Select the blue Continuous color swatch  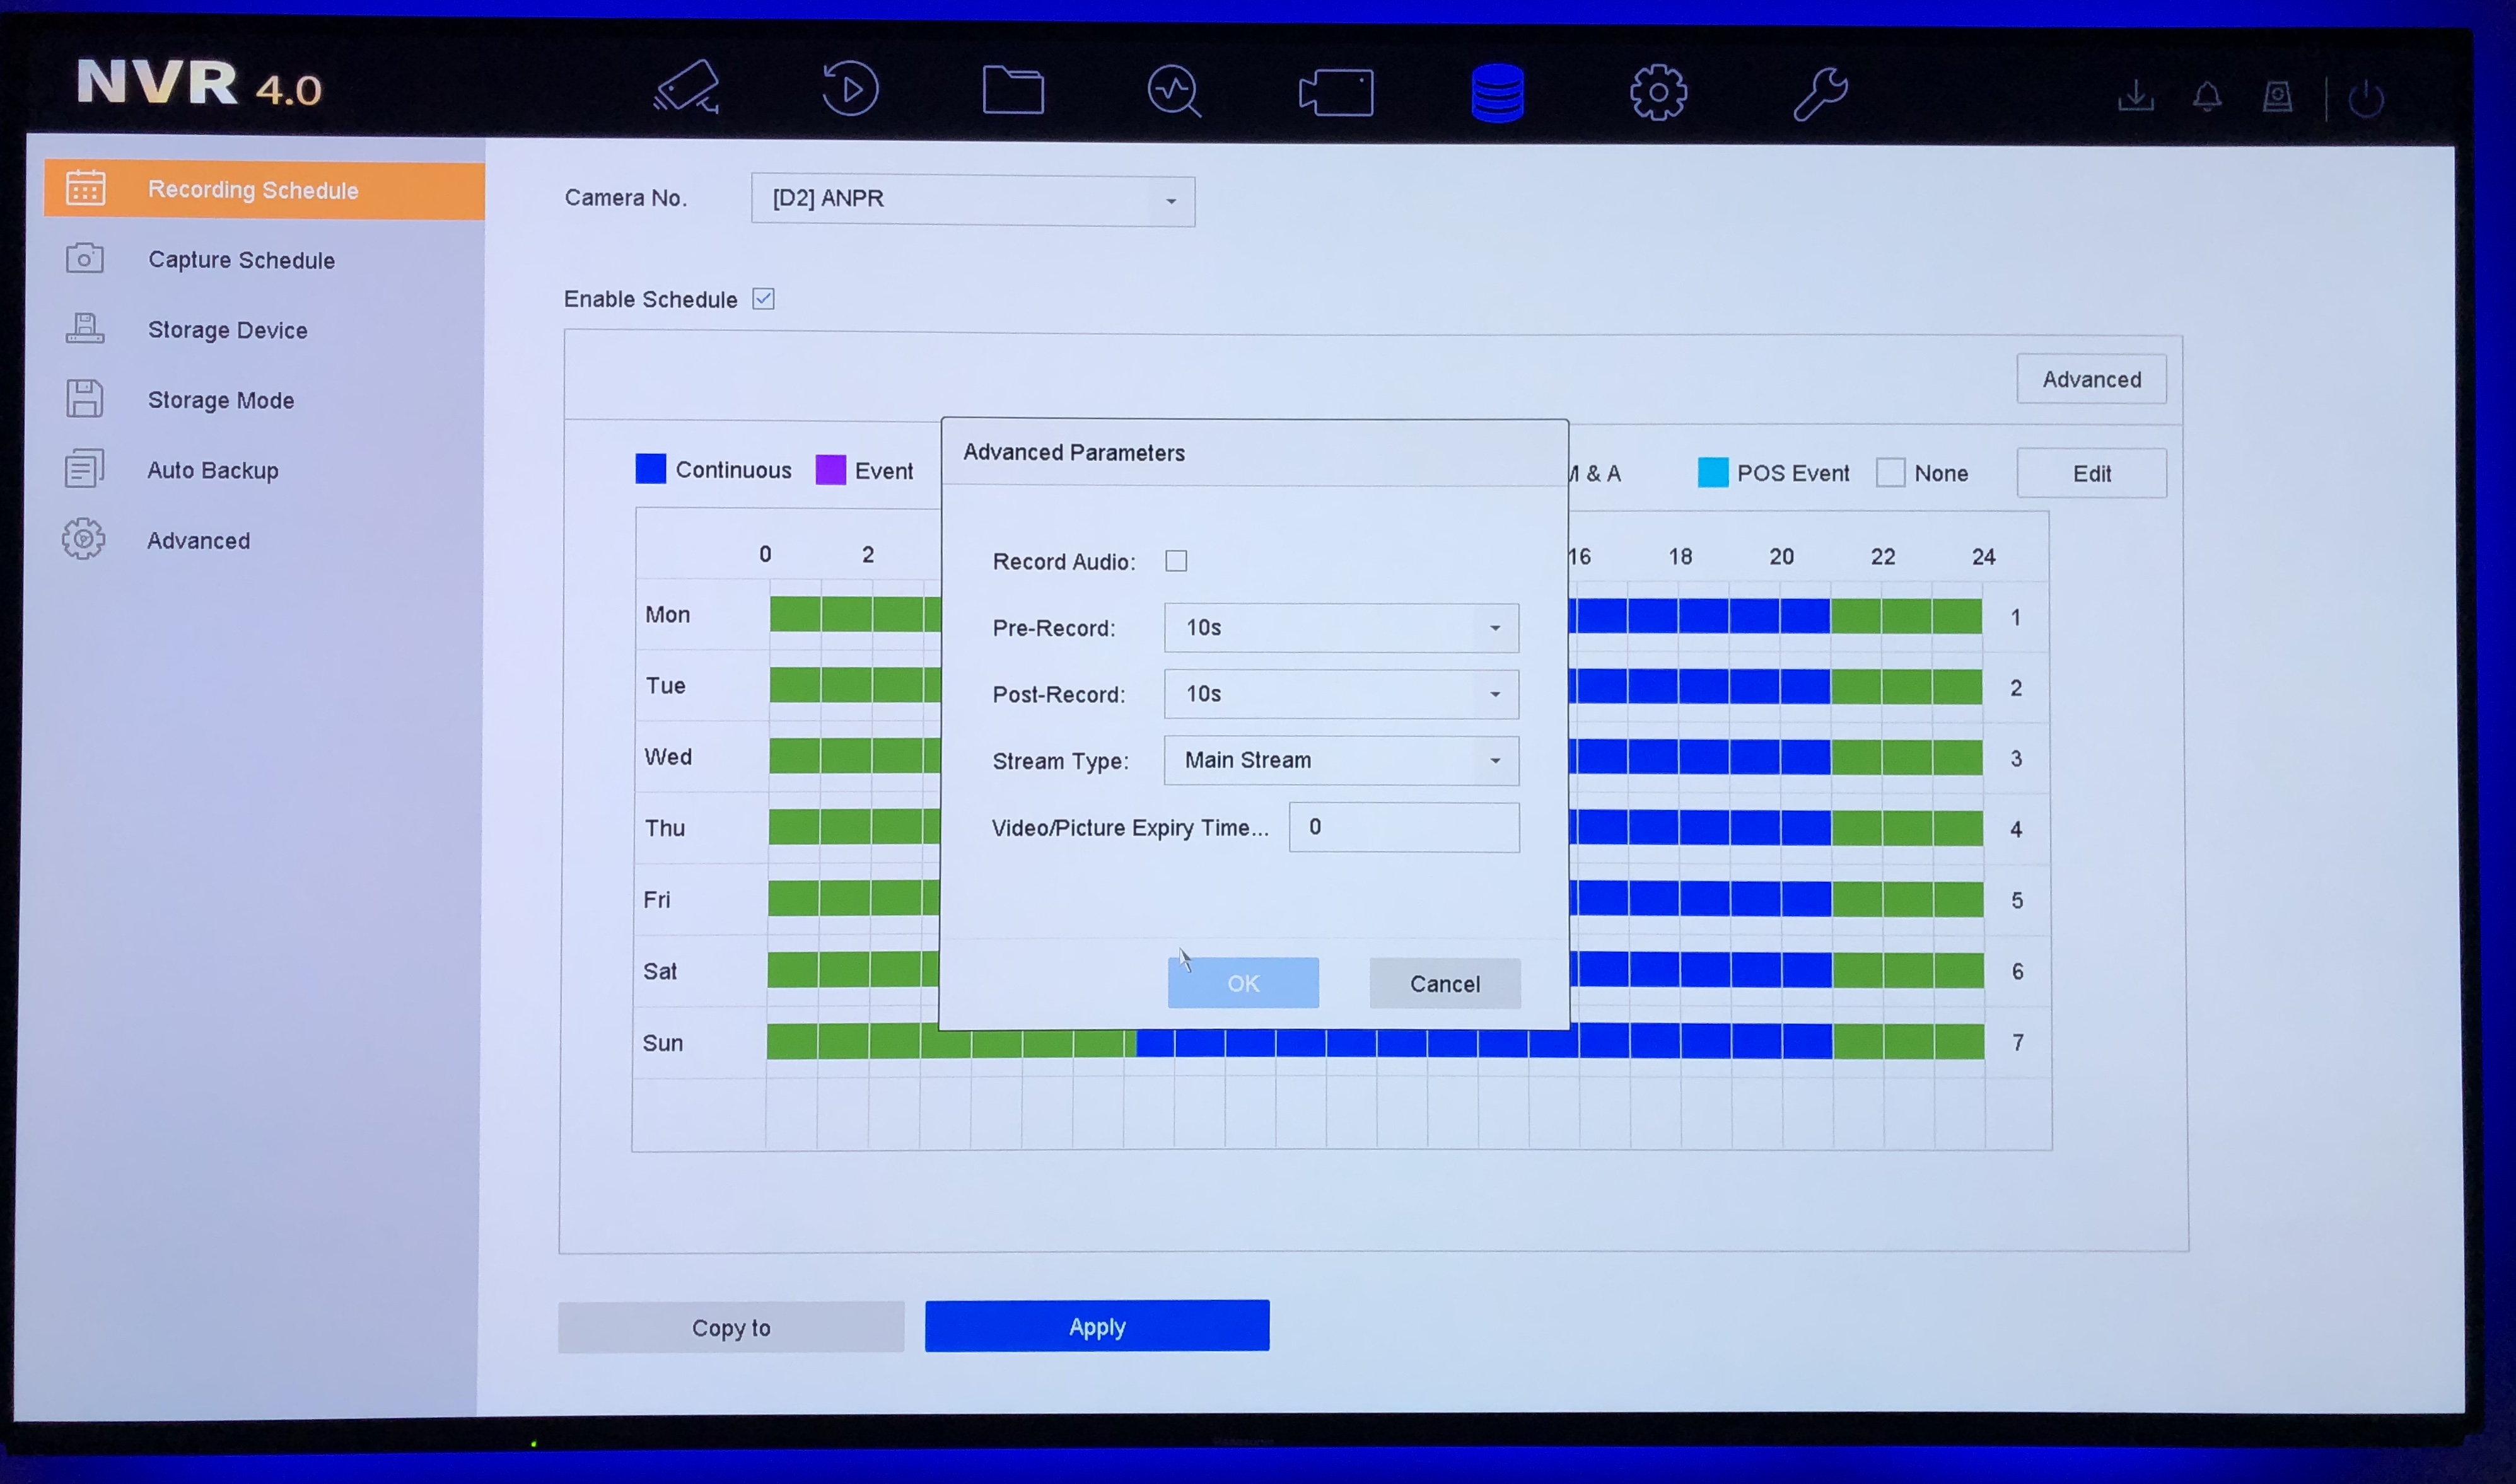click(x=651, y=469)
